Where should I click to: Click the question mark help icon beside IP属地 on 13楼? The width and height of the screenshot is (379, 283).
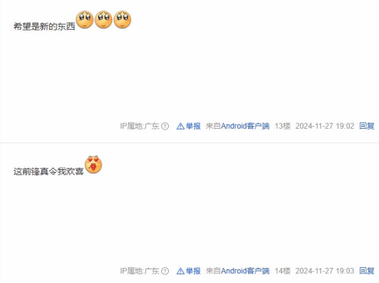(165, 126)
